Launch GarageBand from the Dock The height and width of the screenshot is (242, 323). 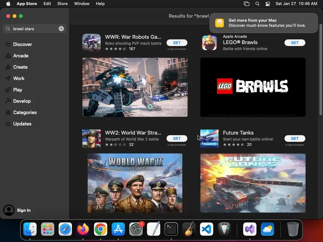[x=189, y=229]
